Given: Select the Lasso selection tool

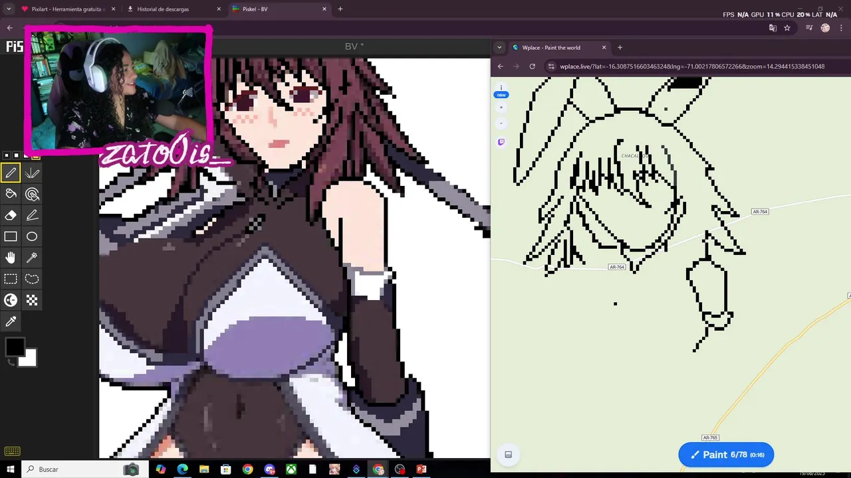Looking at the screenshot, I should (32, 279).
